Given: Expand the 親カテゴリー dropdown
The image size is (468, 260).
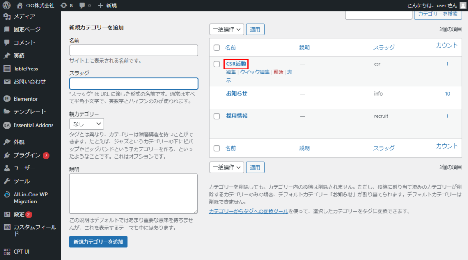Looking at the screenshot, I should click(x=87, y=124).
